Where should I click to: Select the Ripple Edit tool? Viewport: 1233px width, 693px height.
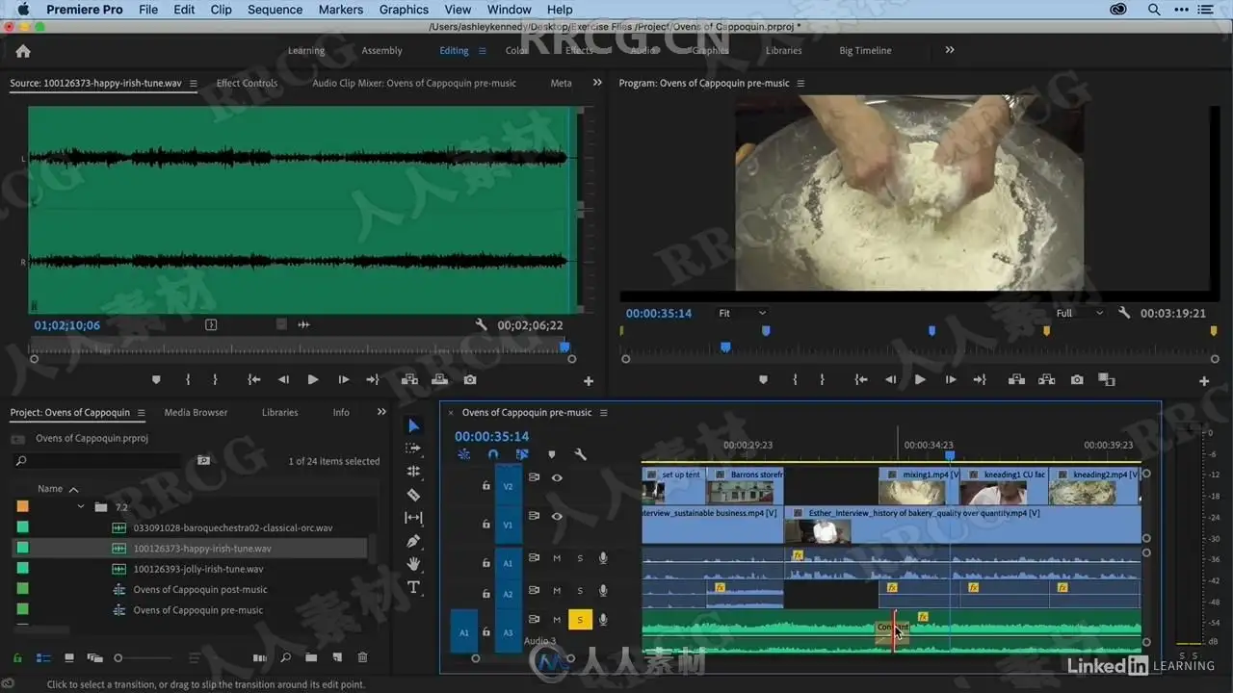pyautogui.click(x=413, y=472)
